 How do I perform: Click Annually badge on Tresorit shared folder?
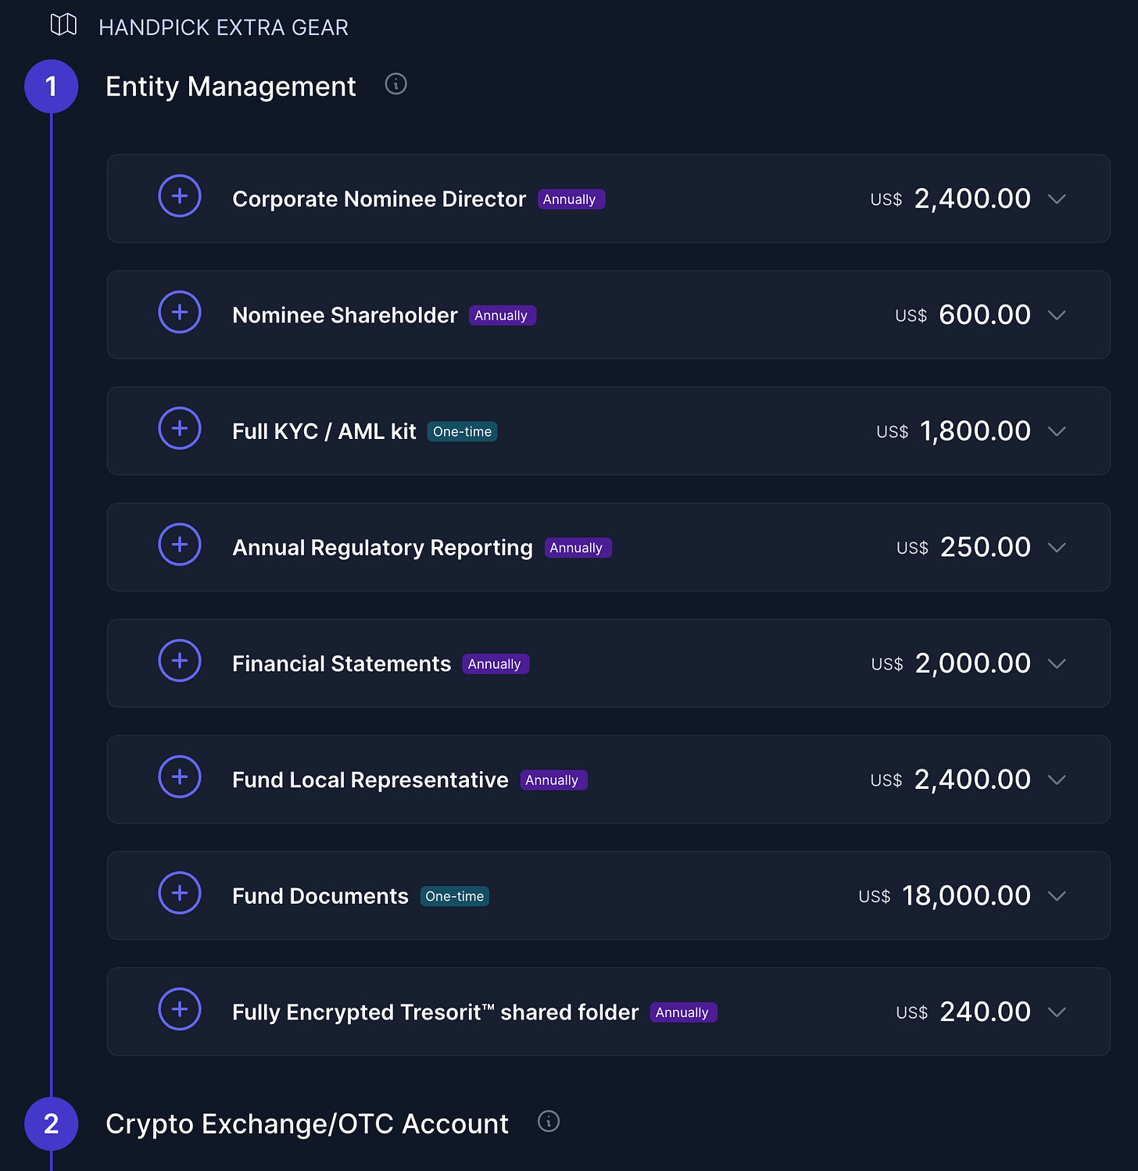coord(684,1012)
